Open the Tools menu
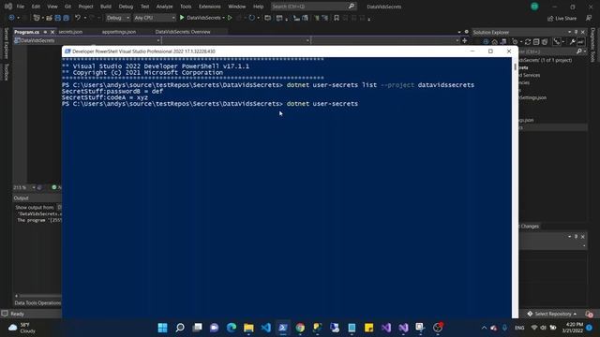 (186, 7)
